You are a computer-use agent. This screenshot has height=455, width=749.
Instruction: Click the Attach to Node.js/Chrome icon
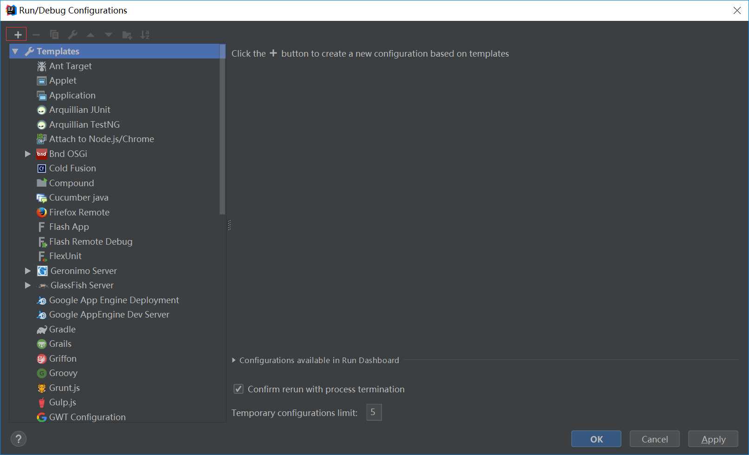[42, 139]
